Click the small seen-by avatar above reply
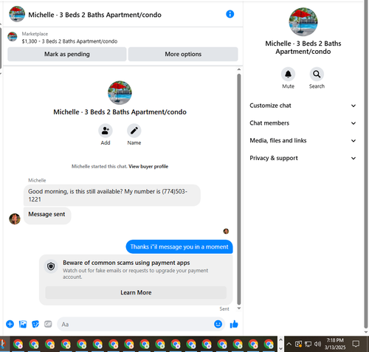 click(226, 231)
